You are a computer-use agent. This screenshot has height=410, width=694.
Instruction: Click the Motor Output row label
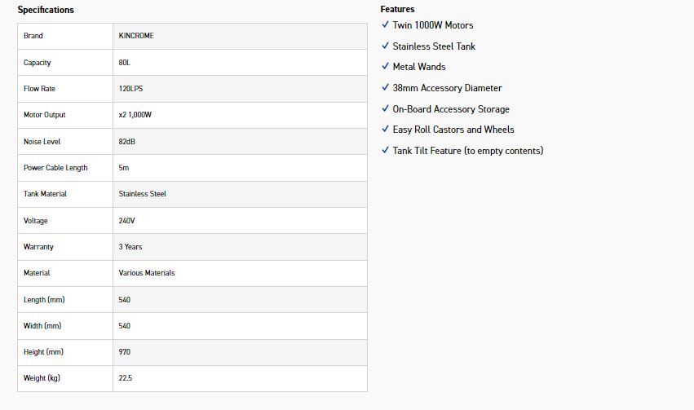click(45, 115)
